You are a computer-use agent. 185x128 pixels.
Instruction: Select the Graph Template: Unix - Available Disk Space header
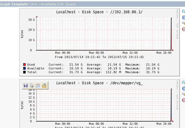pyautogui.click(x=92, y=4)
